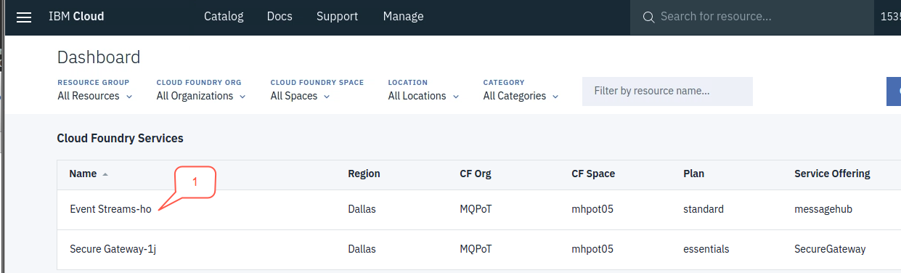The height and width of the screenshot is (273, 901).
Task: Go to IBM Cloud home logo
Action: [76, 16]
